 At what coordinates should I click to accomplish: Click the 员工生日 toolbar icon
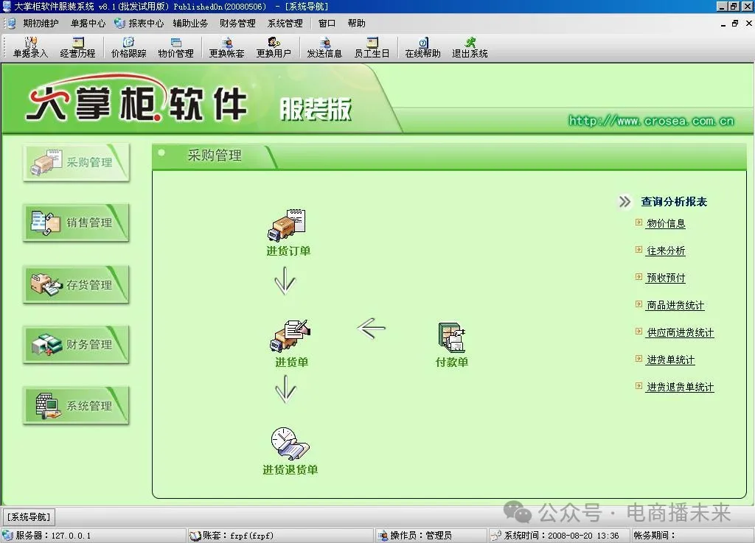click(372, 48)
